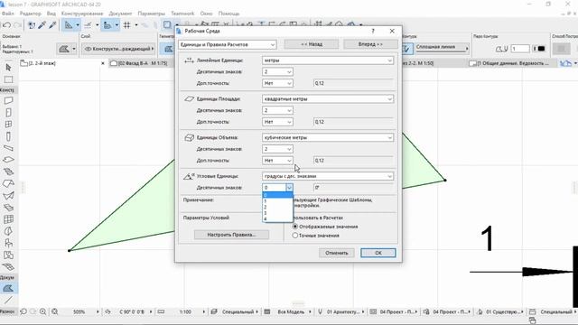Open the Сплошная линия line type dropdown
578x325 pixels.
[x=442, y=48]
